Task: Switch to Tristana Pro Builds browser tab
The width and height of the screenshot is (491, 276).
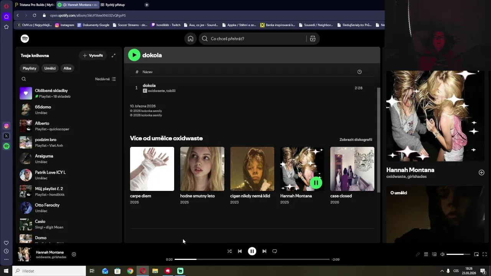Action: coord(35,5)
